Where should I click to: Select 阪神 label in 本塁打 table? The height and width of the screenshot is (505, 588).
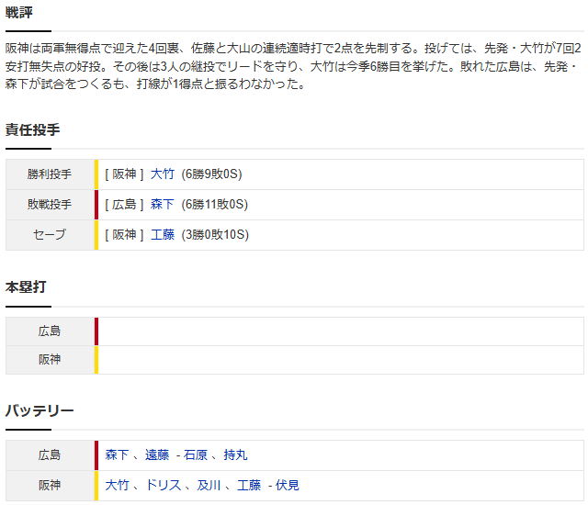click(50, 360)
